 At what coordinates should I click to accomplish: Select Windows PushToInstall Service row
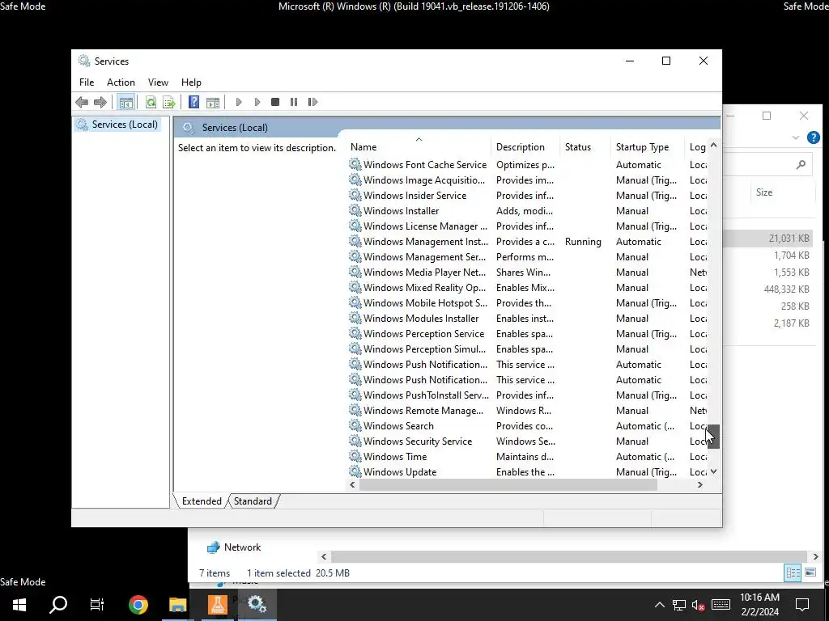[528, 395]
